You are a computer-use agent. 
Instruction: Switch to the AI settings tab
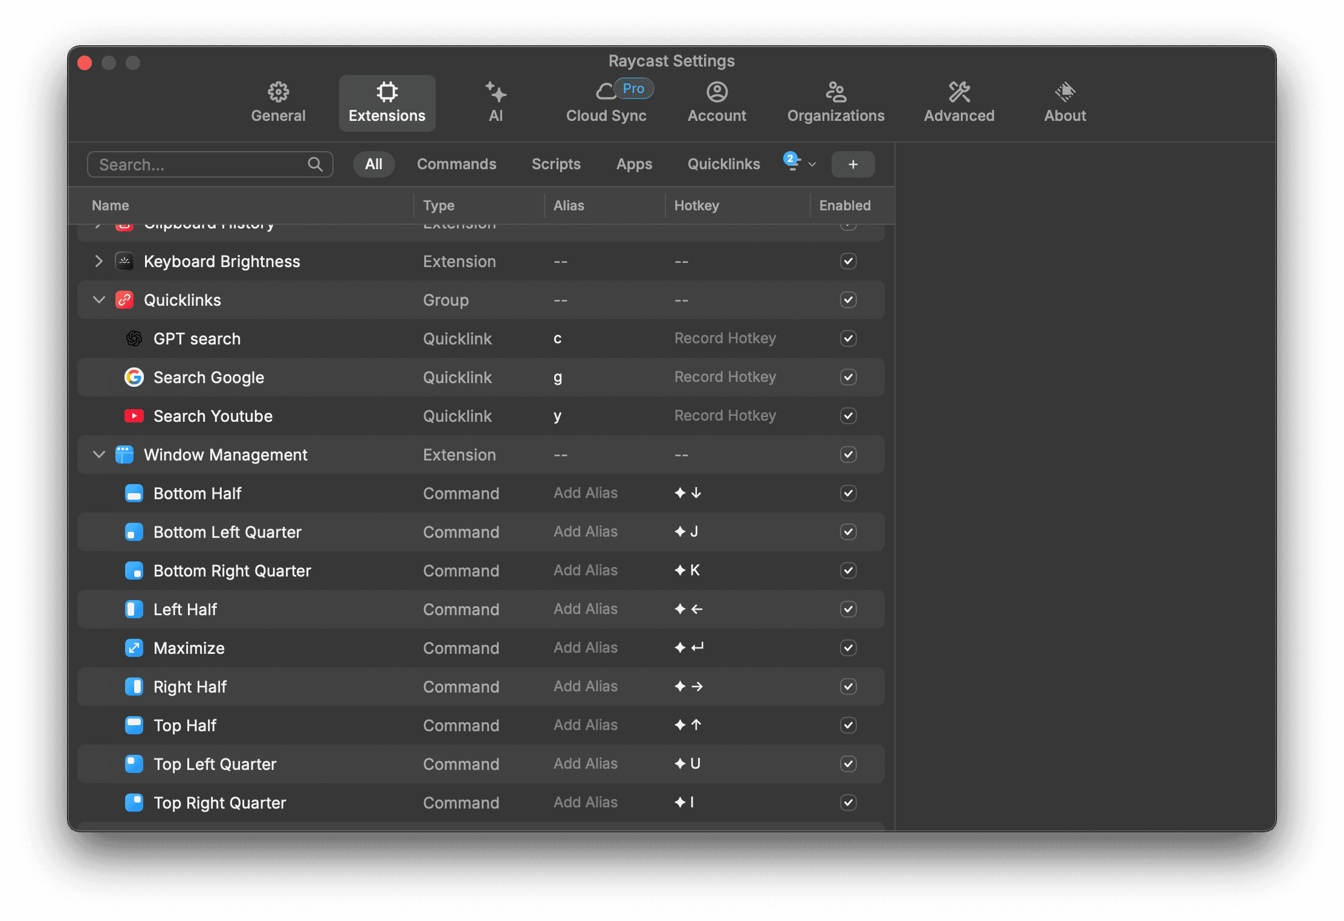(496, 103)
